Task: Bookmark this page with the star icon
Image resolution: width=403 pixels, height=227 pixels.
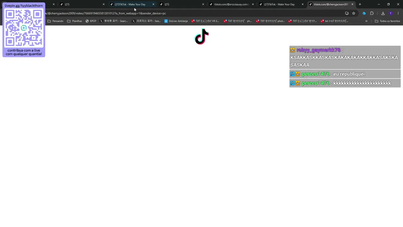Action: 354,13
